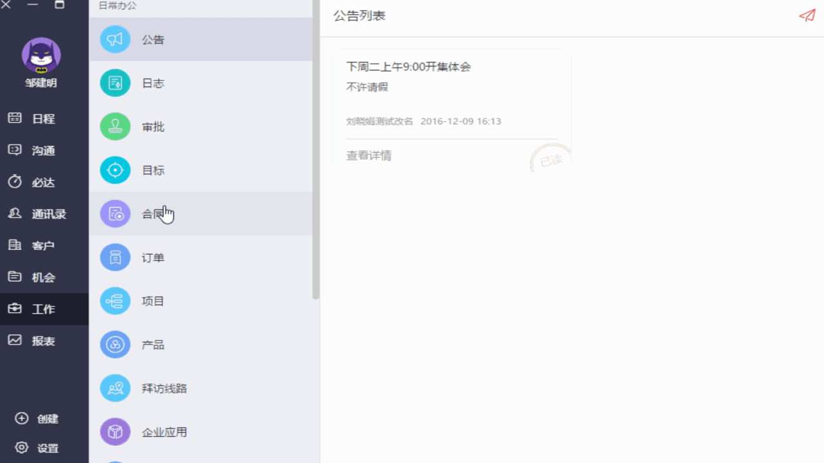Click the 创建 create button
This screenshot has height=463, width=824.
coord(37,419)
